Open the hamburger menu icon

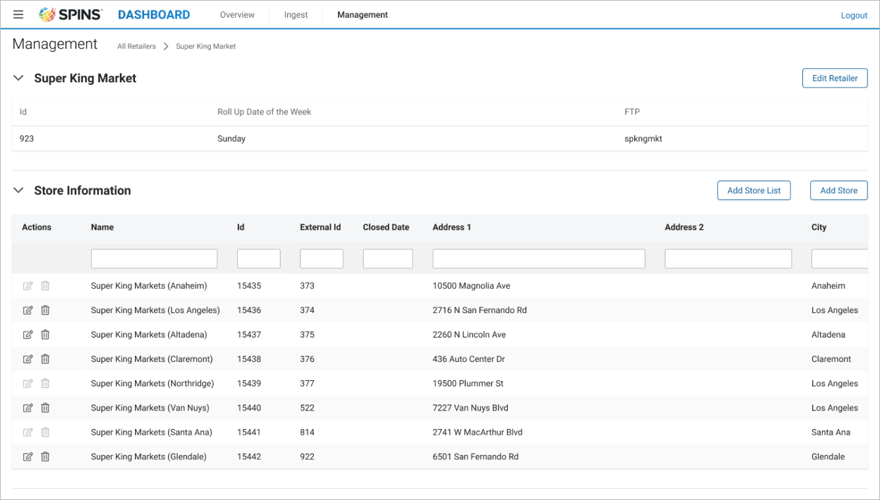pyautogui.click(x=18, y=14)
